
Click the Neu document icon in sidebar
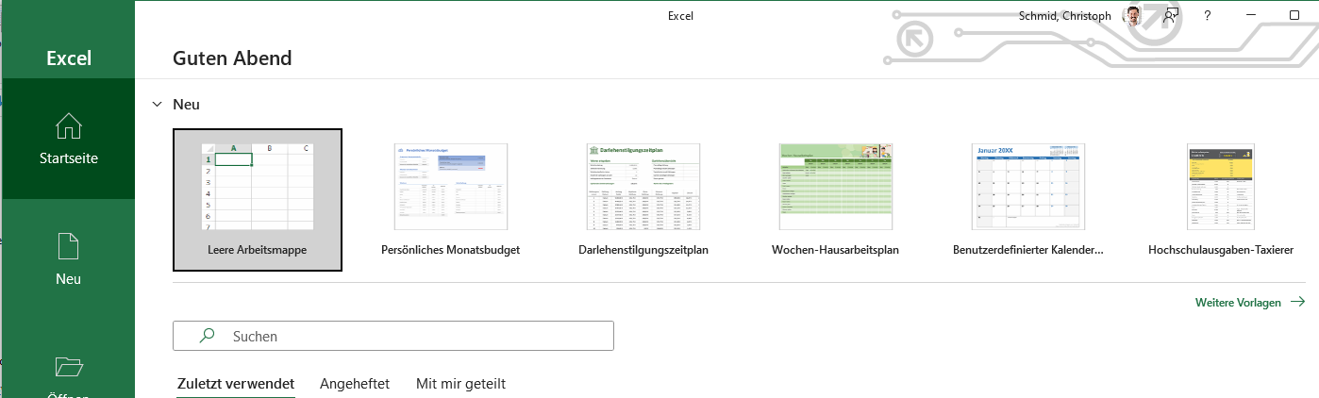[x=69, y=246]
